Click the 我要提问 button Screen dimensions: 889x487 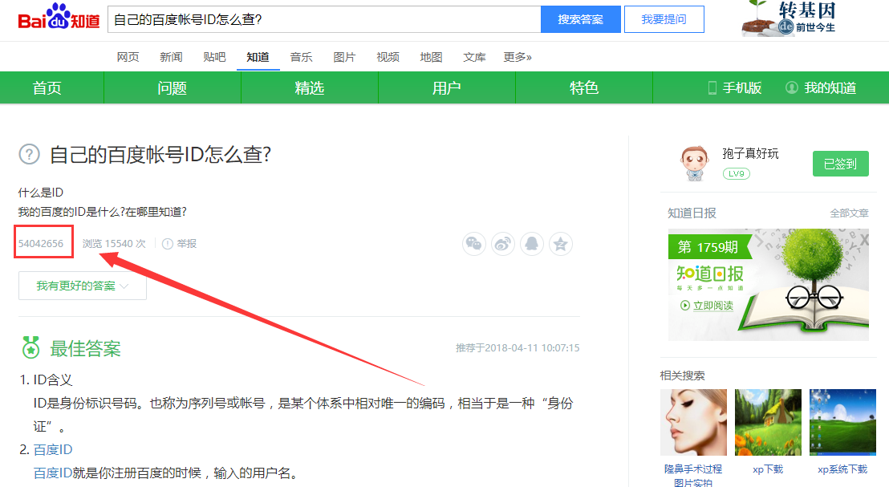[x=664, y=20]
